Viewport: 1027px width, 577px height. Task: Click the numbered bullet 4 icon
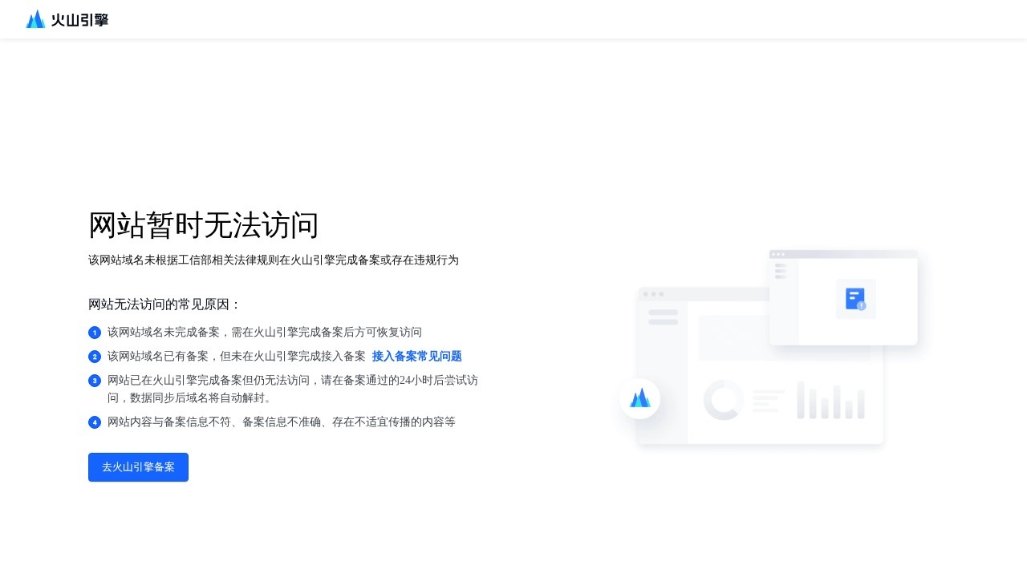pyautogui.click(x=95, y=422)
